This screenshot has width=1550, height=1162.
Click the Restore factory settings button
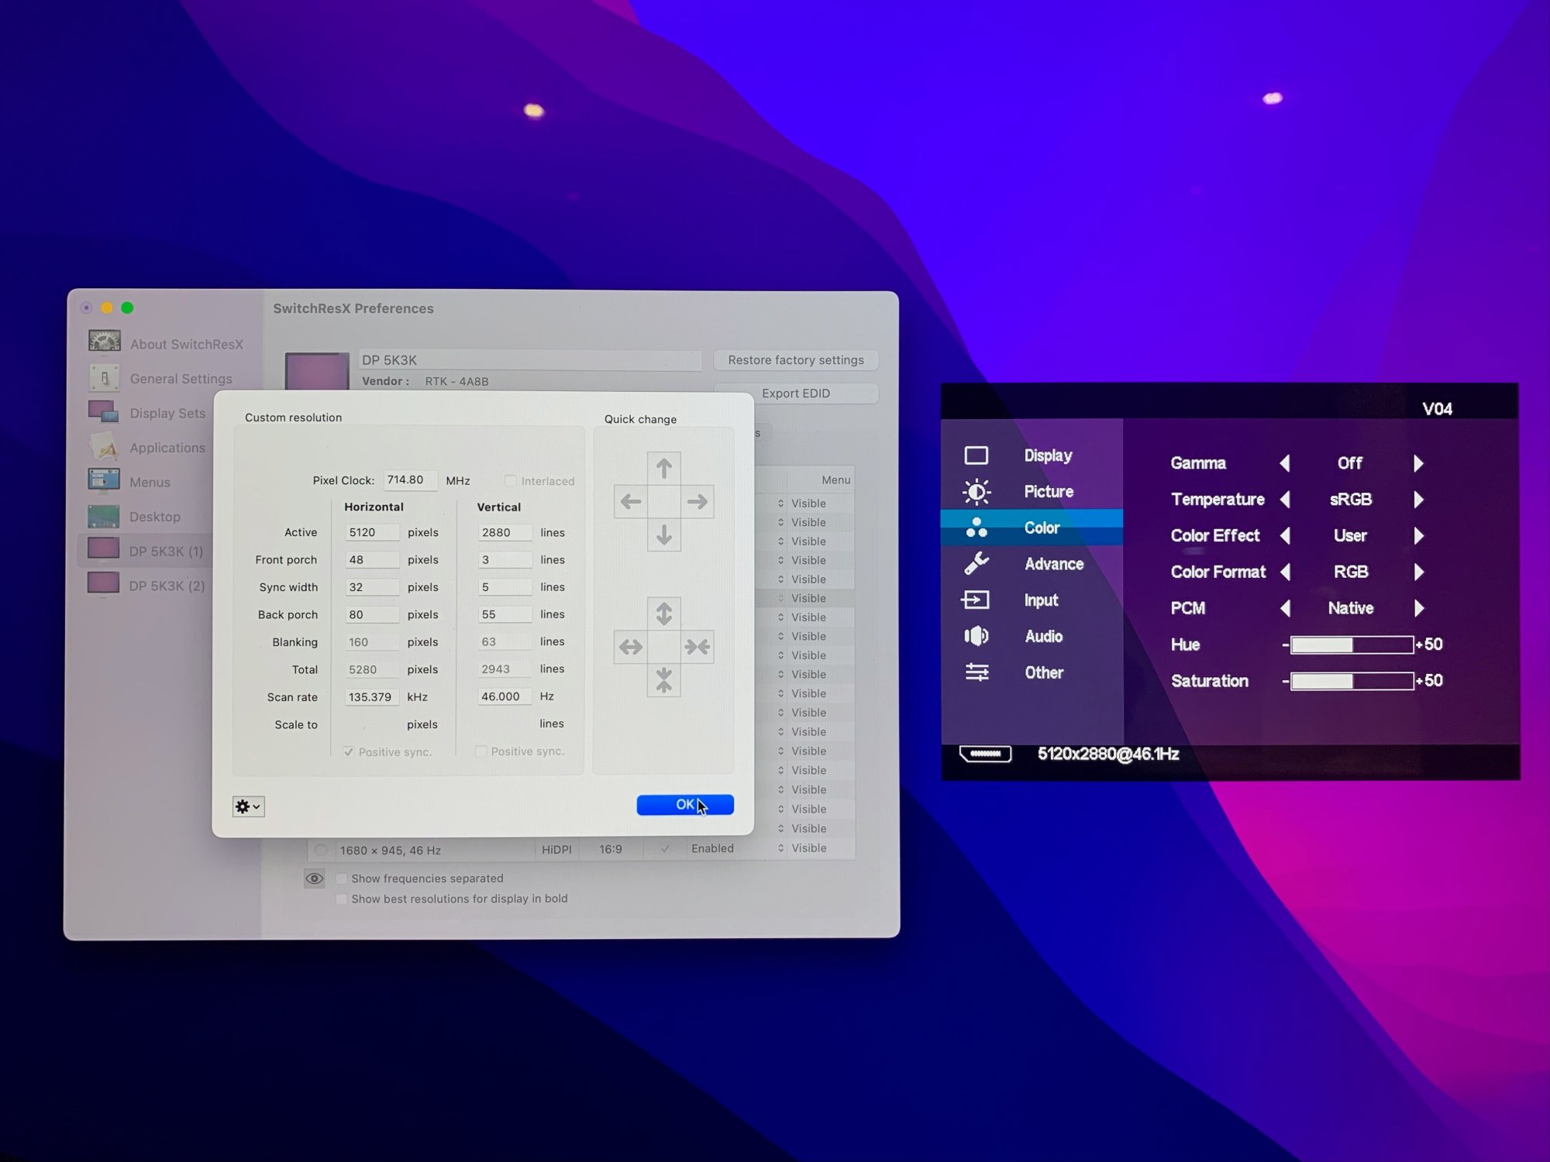tap(795, 360)
